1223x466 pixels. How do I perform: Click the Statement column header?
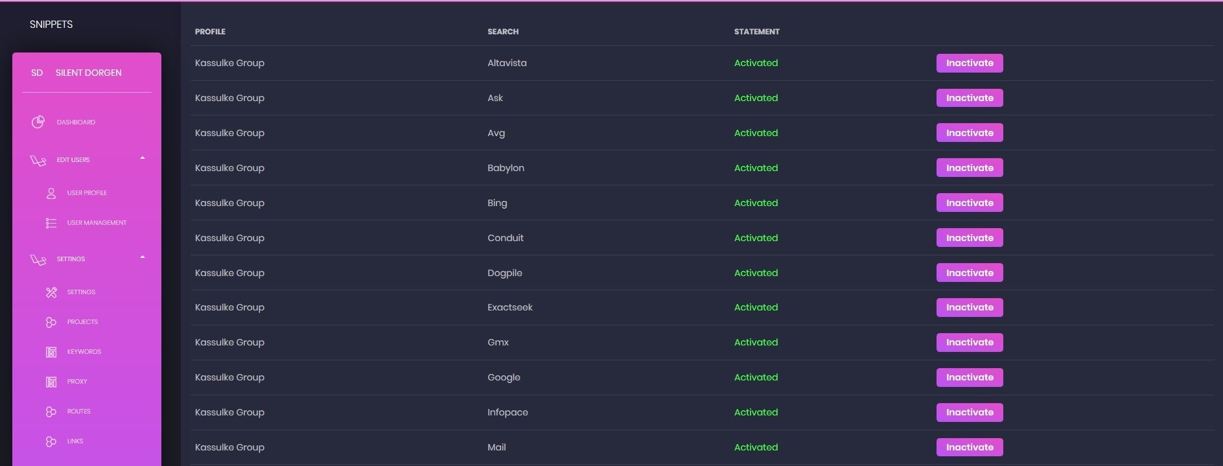(756, 32)
